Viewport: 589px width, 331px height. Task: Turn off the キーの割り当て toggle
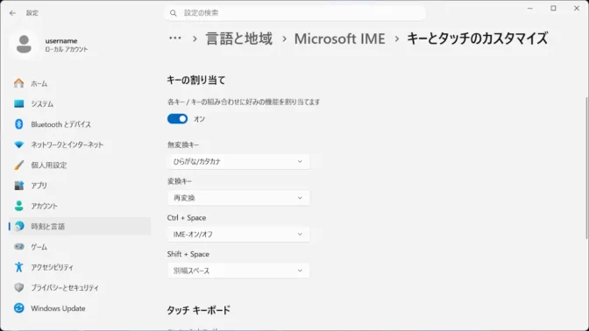point(177,119)
